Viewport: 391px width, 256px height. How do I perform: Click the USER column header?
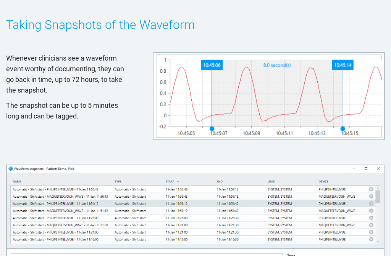click(272, 182)
